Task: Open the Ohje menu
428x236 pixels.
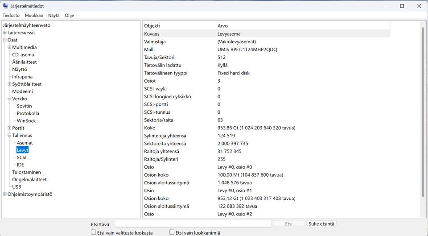Action: [70, 15]
